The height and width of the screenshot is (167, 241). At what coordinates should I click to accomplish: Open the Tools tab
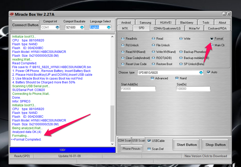206,23
